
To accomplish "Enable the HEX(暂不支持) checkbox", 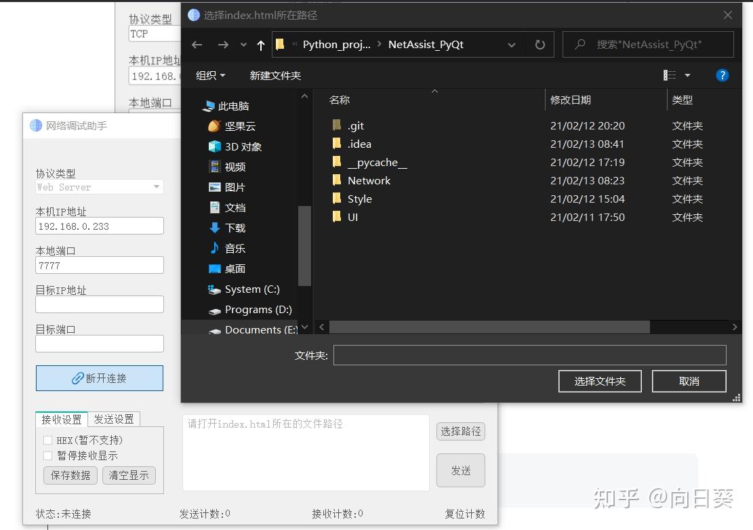I will click(47, 440).
